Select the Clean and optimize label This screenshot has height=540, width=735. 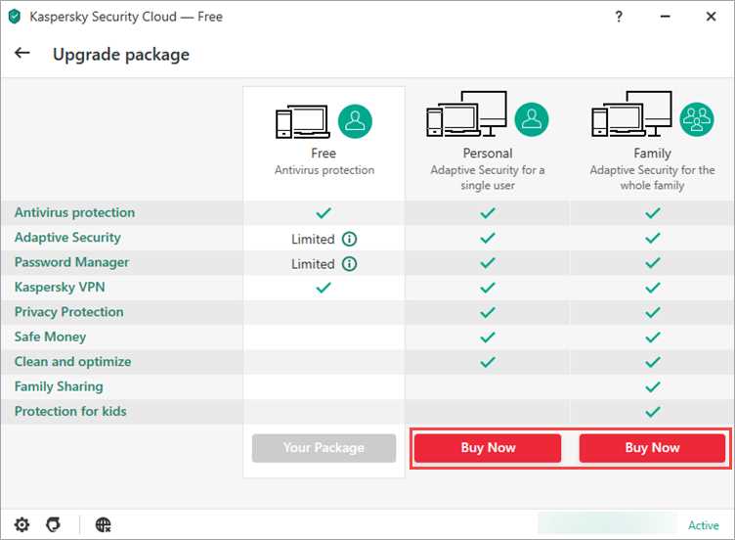(72, 362)
